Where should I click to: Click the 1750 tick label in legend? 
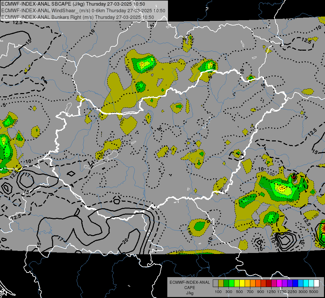282,292
